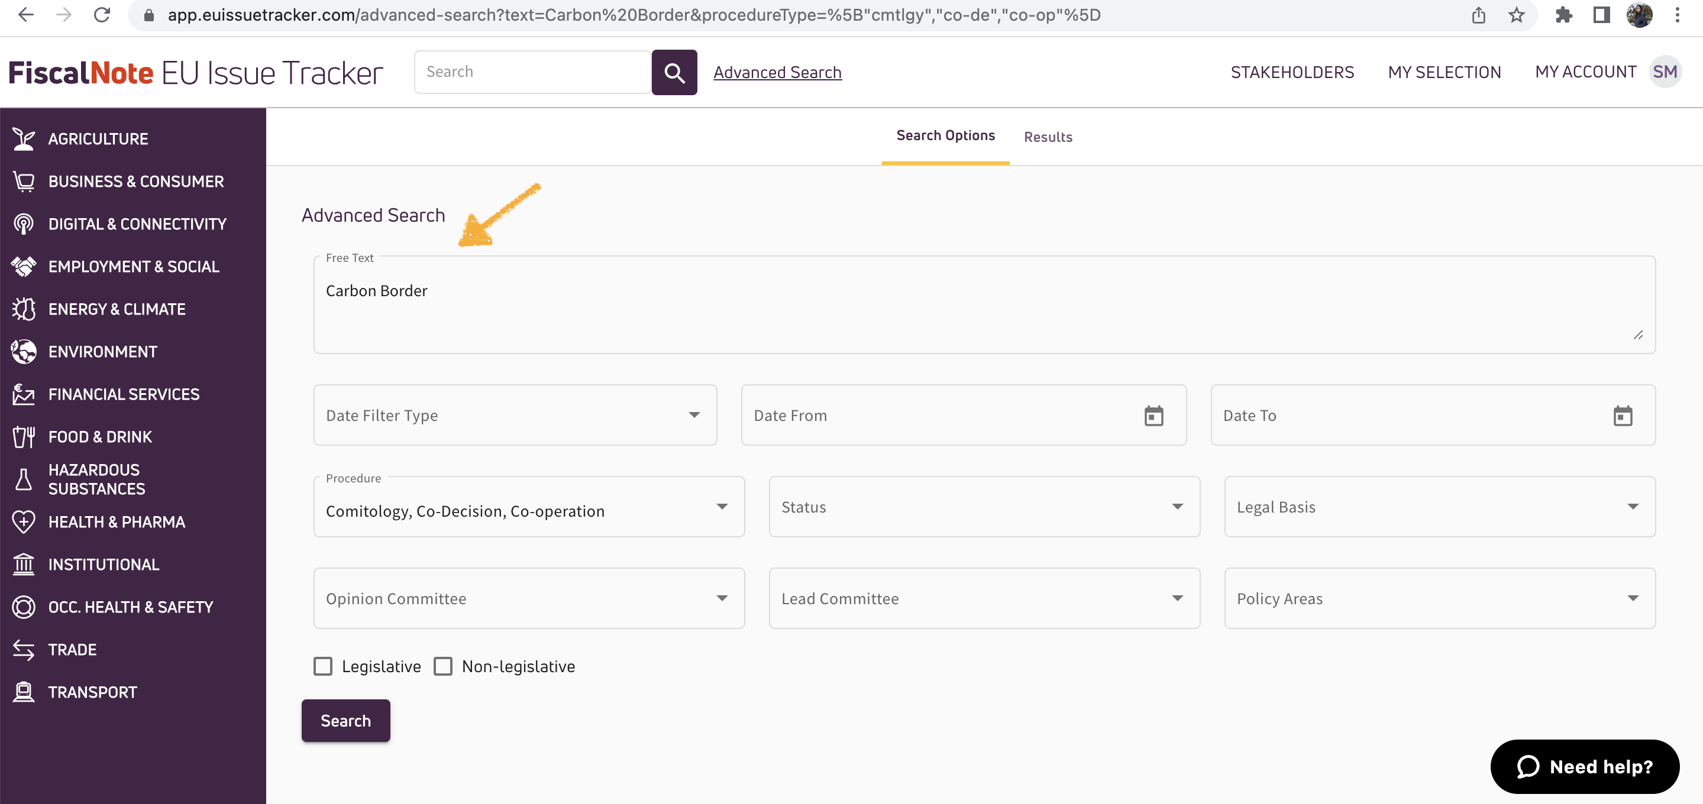Open the Date From calendar picker

point(1153,416)
